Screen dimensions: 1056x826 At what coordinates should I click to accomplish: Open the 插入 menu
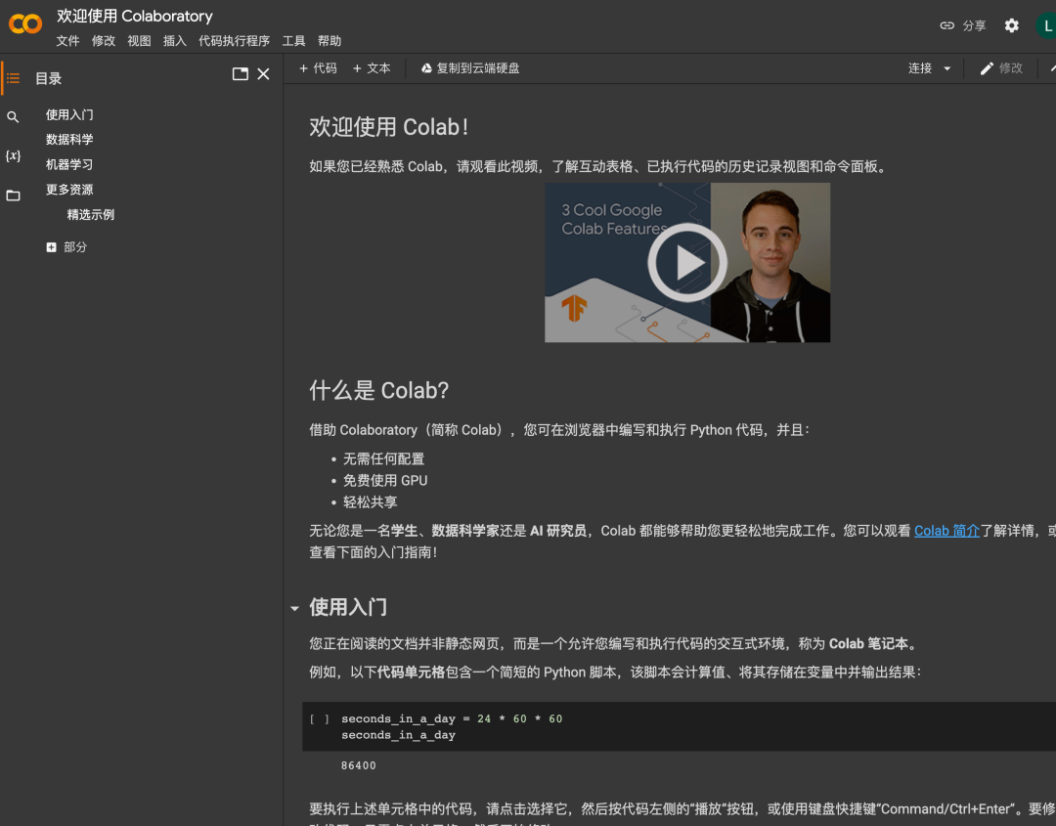pyautogui.click(x=174, y=41)
